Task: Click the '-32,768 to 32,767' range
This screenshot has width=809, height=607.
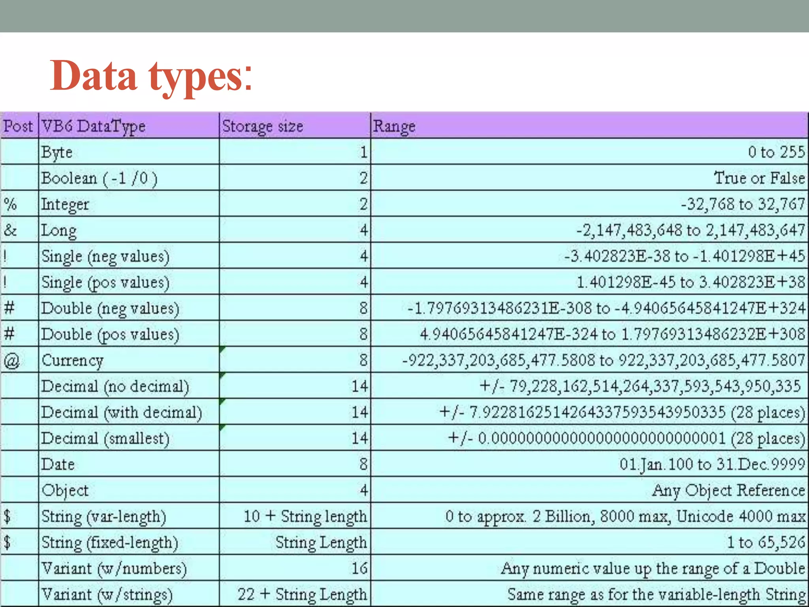Action: point(743,204)
